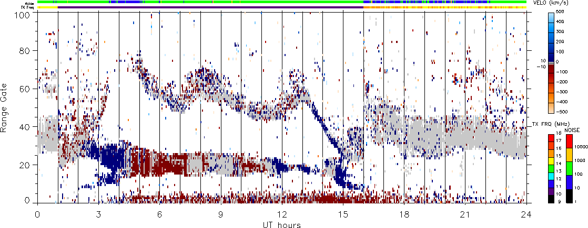
Task: Click the 24 tick label on the time axis
Action: [x=526, y=213]
